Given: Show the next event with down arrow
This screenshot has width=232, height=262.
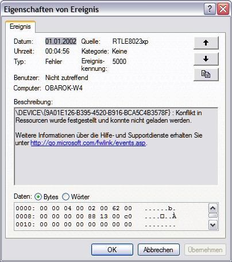Looking at the screenshot, I should (x=206, y=59).
